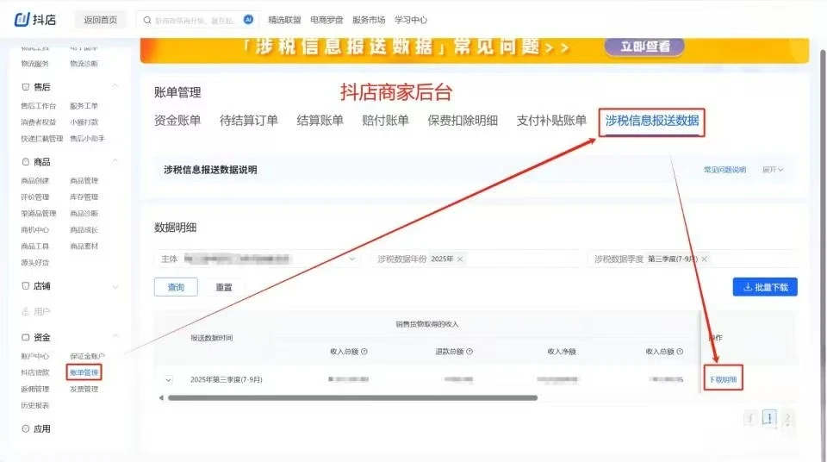The image size is (827, 462).
Task: Click the magnifier search icon in top bar
Action: (147, 19)
